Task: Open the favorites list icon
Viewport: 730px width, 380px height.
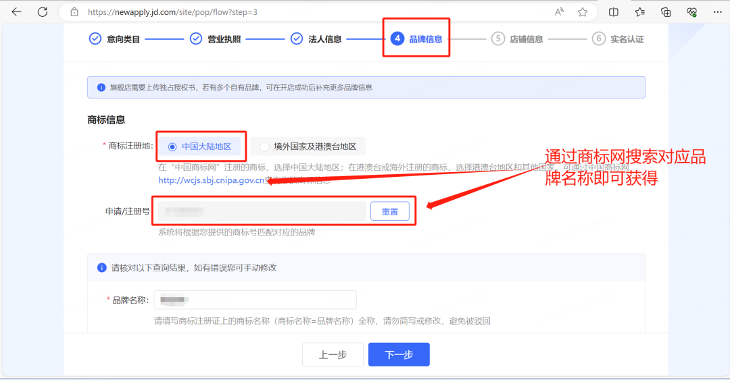Action: click(639, 12)
